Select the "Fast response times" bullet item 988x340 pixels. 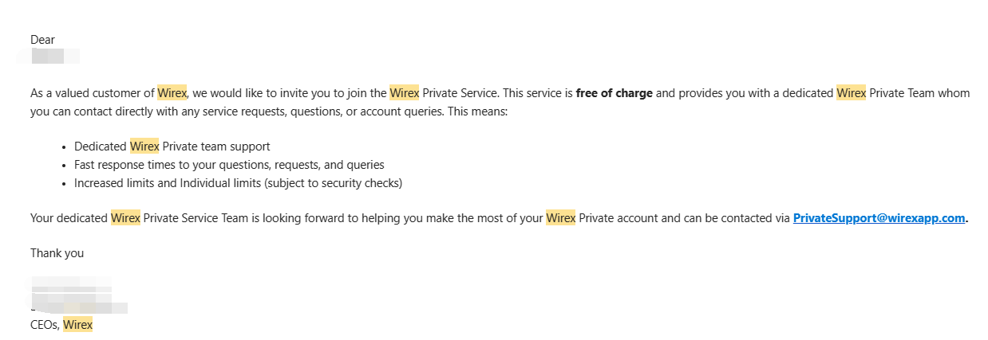tap(229, 165)
